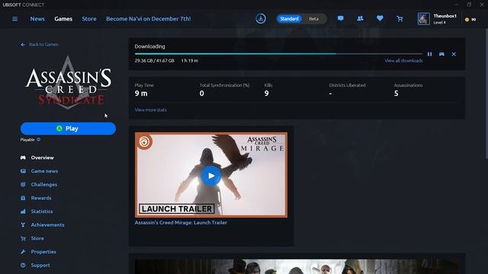Click the Units coin balance icon

tap(467, 20)
